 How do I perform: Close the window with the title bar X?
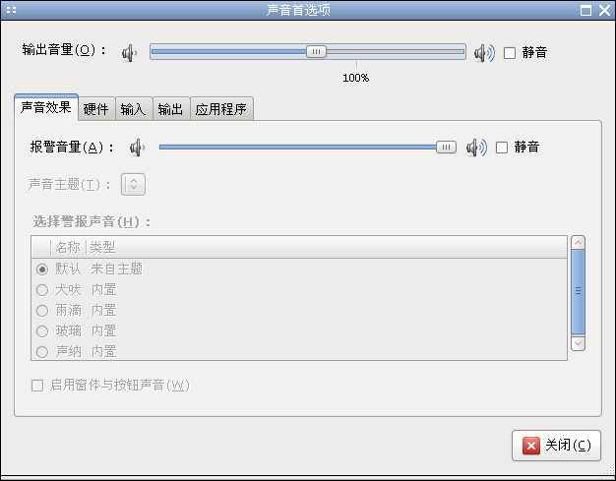point(604,10)
